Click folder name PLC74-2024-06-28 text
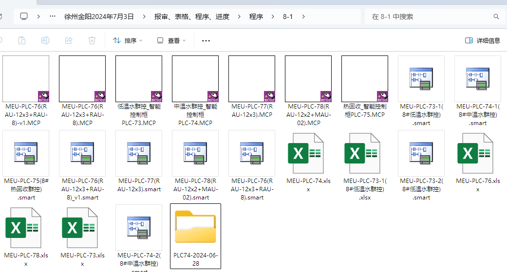The width and height of the screenshot is (507, 272). [x=196, y=259]
